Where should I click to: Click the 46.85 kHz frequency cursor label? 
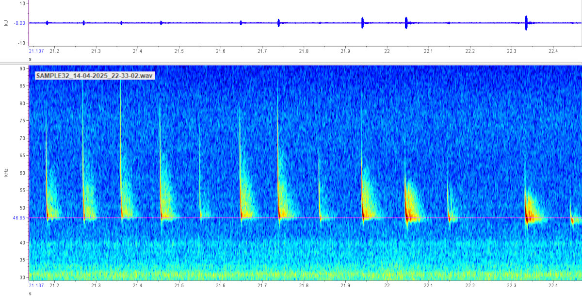click(19, 218)
